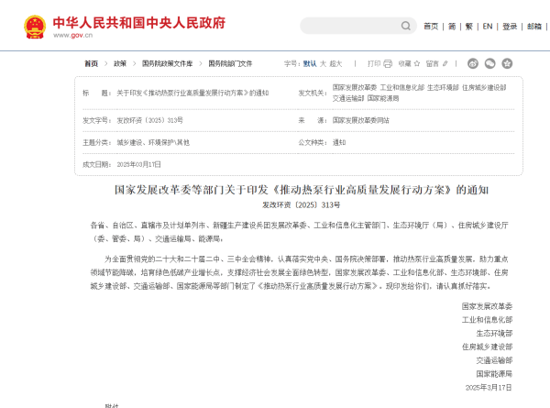
Task: Share the notice to Weibo
Action: click(x=474, y=64)
